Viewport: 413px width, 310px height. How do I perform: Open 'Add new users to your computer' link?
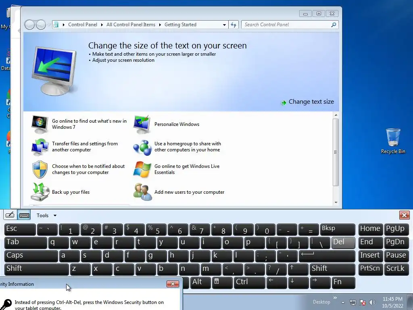(x=190, y=192)
